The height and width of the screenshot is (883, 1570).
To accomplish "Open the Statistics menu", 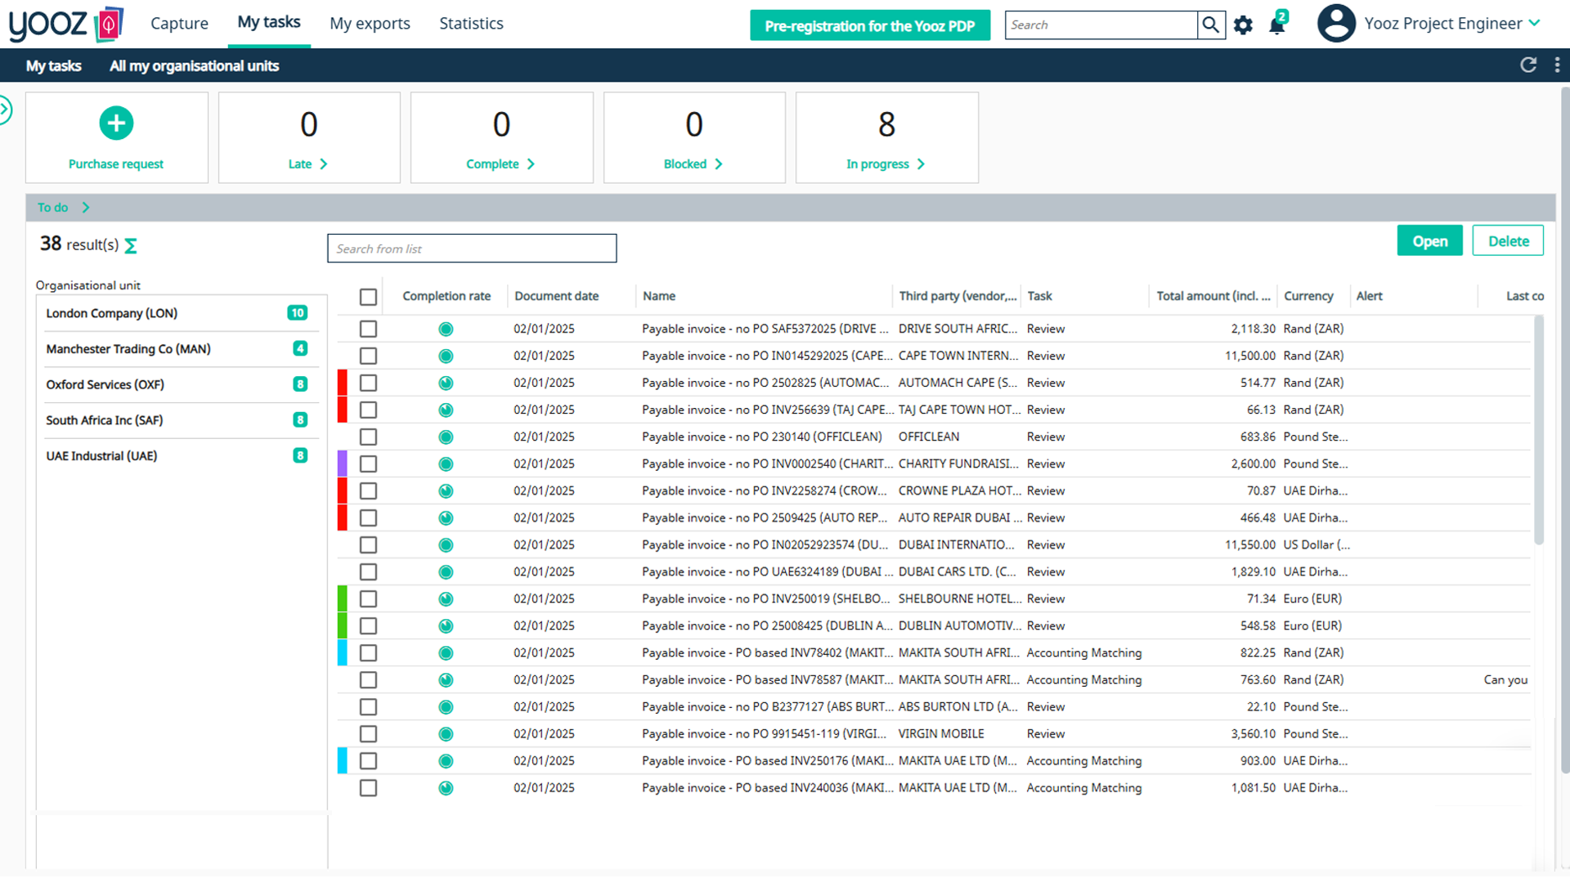I will point(471,24).
